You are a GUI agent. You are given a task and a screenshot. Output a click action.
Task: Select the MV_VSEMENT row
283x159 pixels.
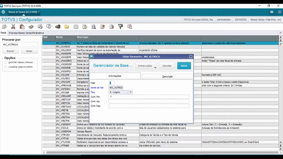(160, 125)
